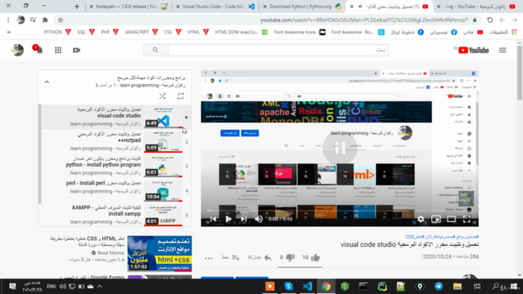Viewport: 523px width, 294px height.
Task: Open the notifications bell
Action: pyautogui.click(x=39, y=51)
